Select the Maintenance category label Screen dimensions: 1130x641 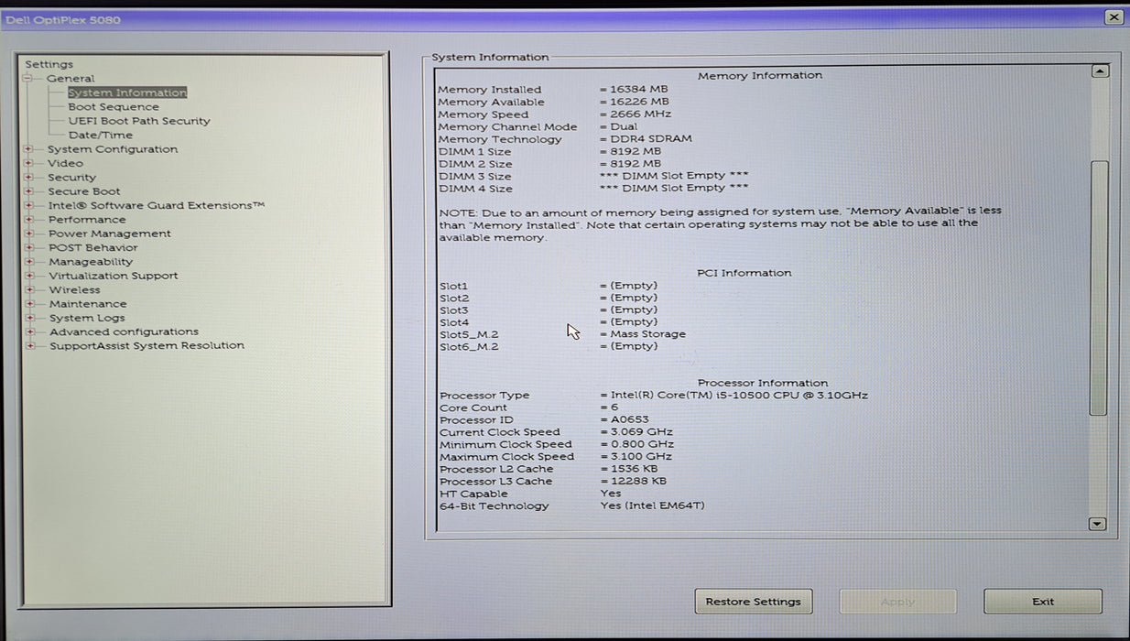88,304
